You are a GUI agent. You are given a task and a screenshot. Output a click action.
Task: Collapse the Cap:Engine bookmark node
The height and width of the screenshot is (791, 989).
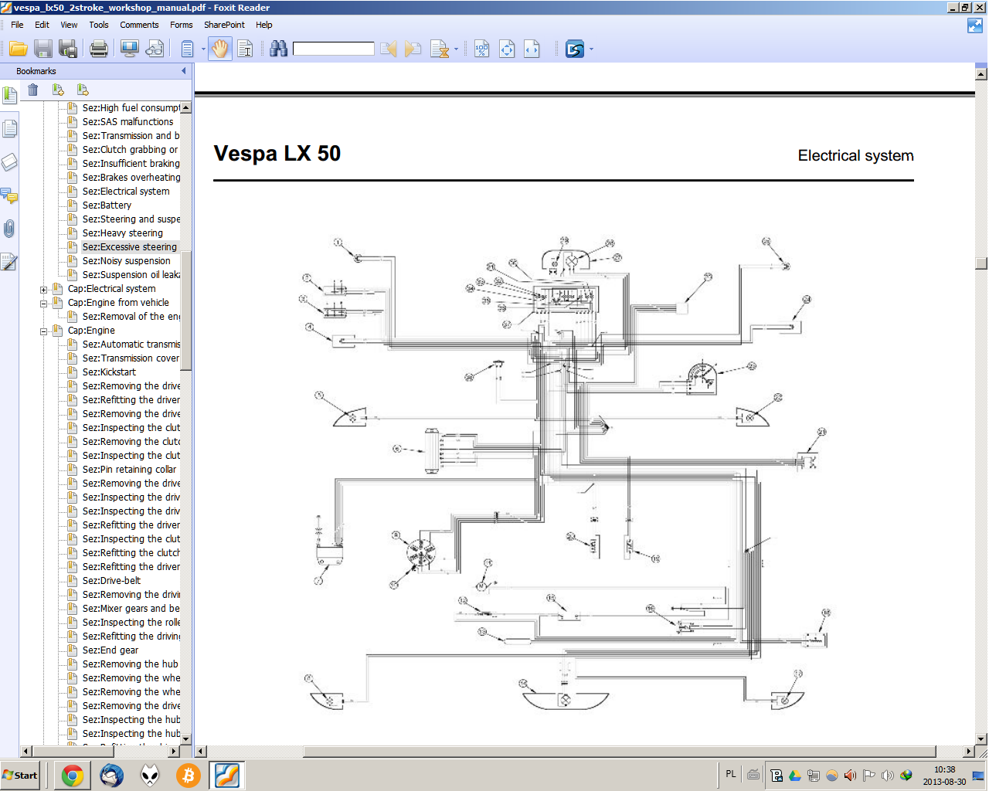[x=44, y=331]
